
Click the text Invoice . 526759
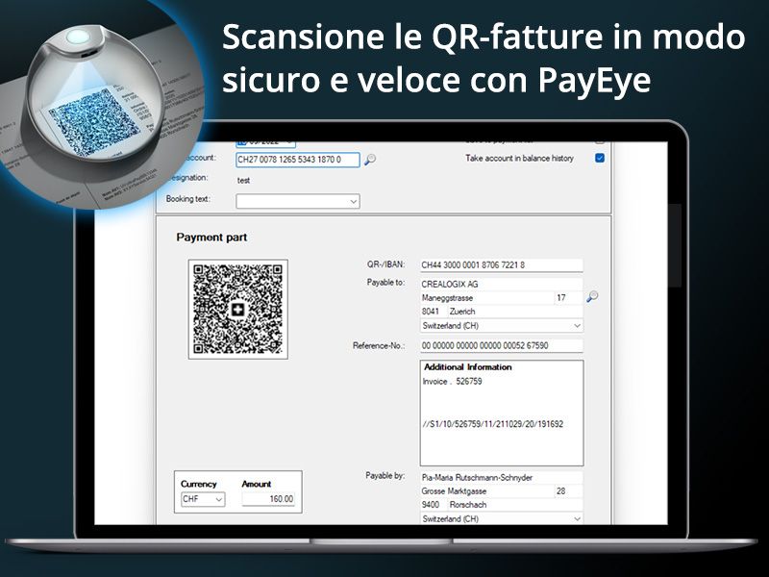coord(452,381)
